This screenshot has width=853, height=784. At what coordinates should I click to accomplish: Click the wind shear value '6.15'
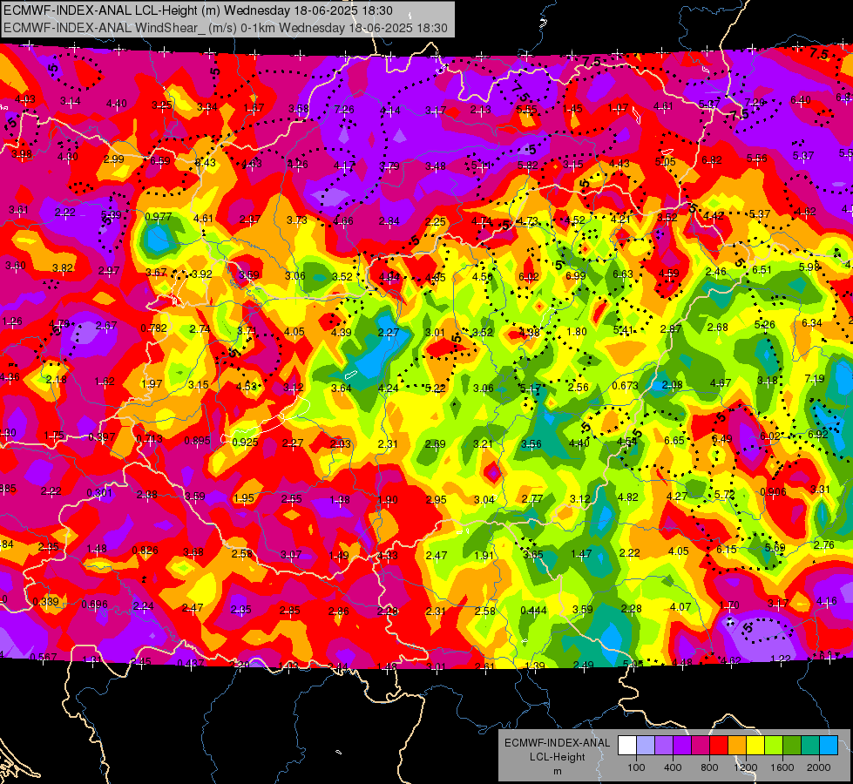coord(727,550)
